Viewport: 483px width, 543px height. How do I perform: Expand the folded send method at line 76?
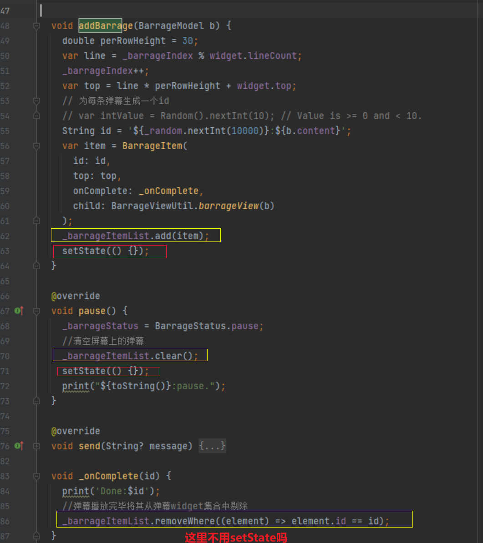coord(36,446)
